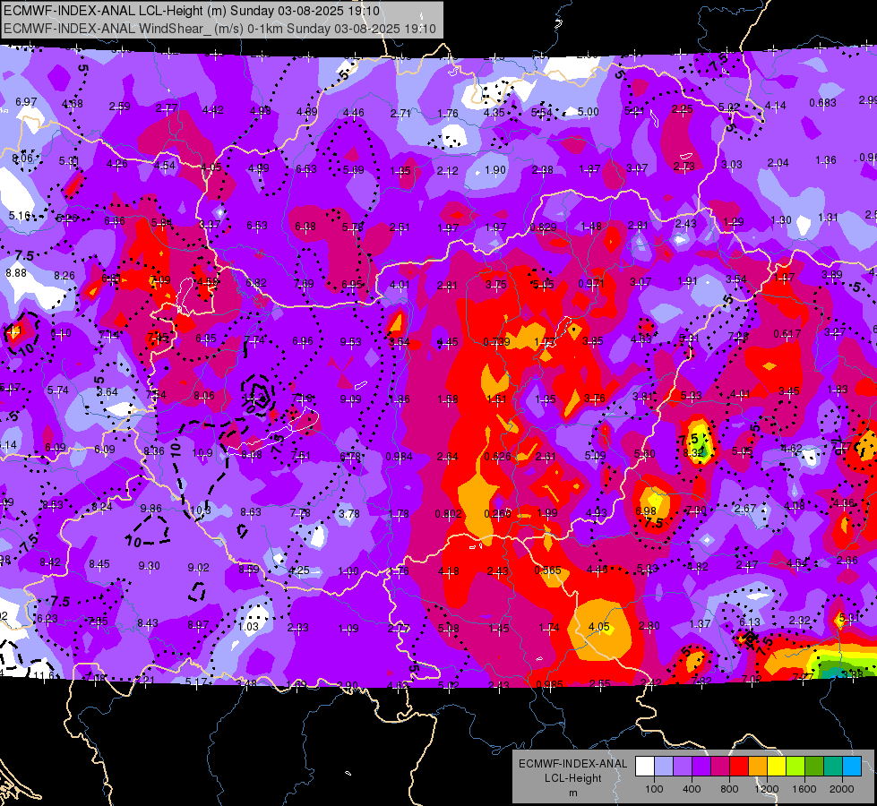The height and width of the screenshot is (806, 877).
Task: Click the wind shear value 5.69
Action: click(354, 170)
